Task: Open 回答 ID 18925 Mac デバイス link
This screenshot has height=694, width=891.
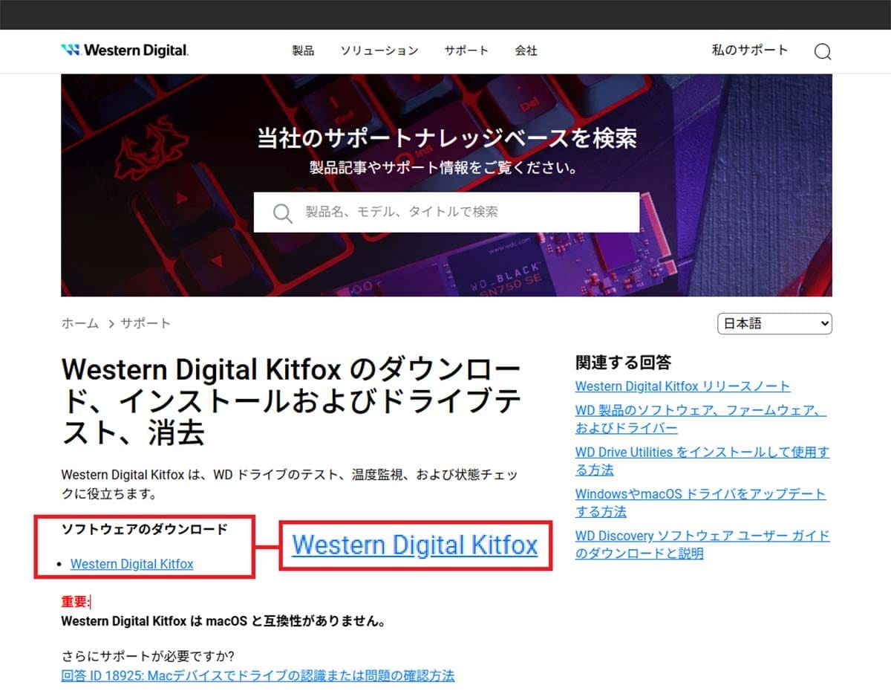Action: point(258,675)
